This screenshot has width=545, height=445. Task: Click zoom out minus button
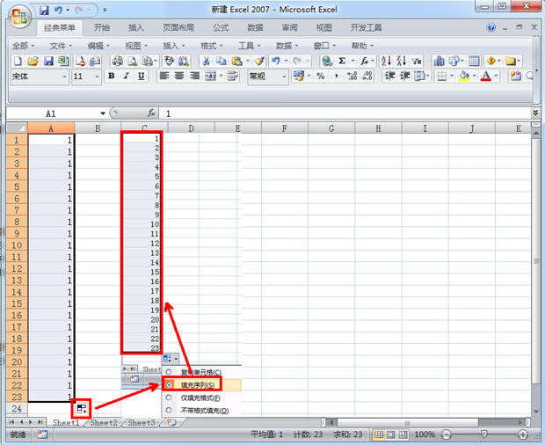pos(447,434)
